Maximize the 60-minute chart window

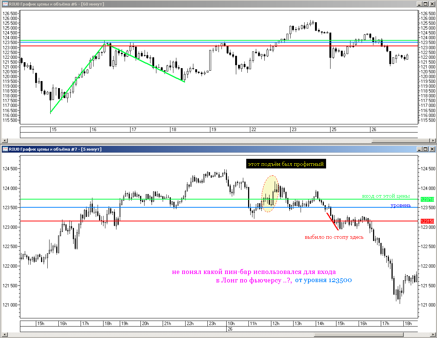426,4
